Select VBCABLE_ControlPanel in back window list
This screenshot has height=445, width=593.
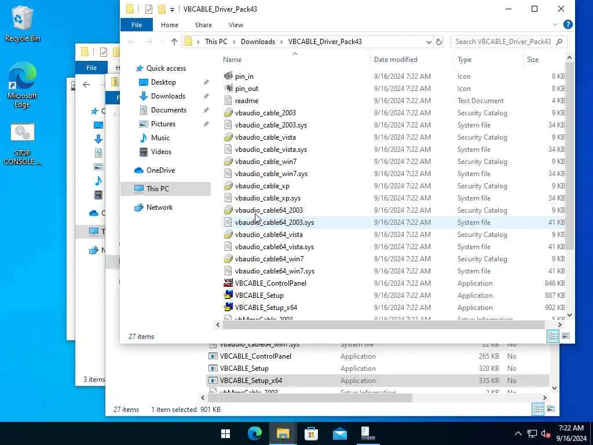pos(255,356)
